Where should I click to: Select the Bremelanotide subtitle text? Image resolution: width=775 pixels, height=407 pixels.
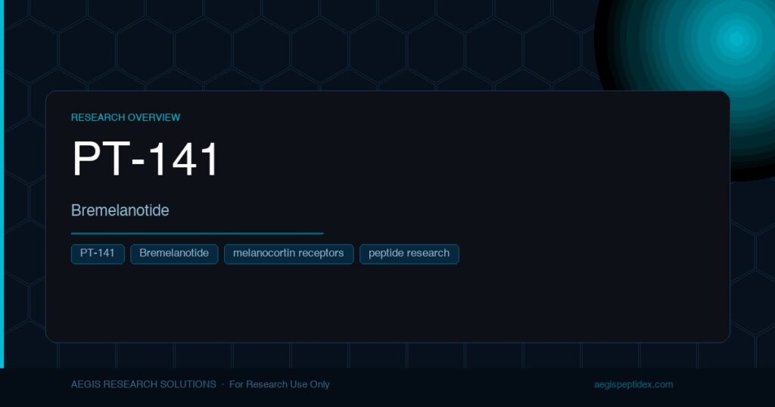[120, 210]
